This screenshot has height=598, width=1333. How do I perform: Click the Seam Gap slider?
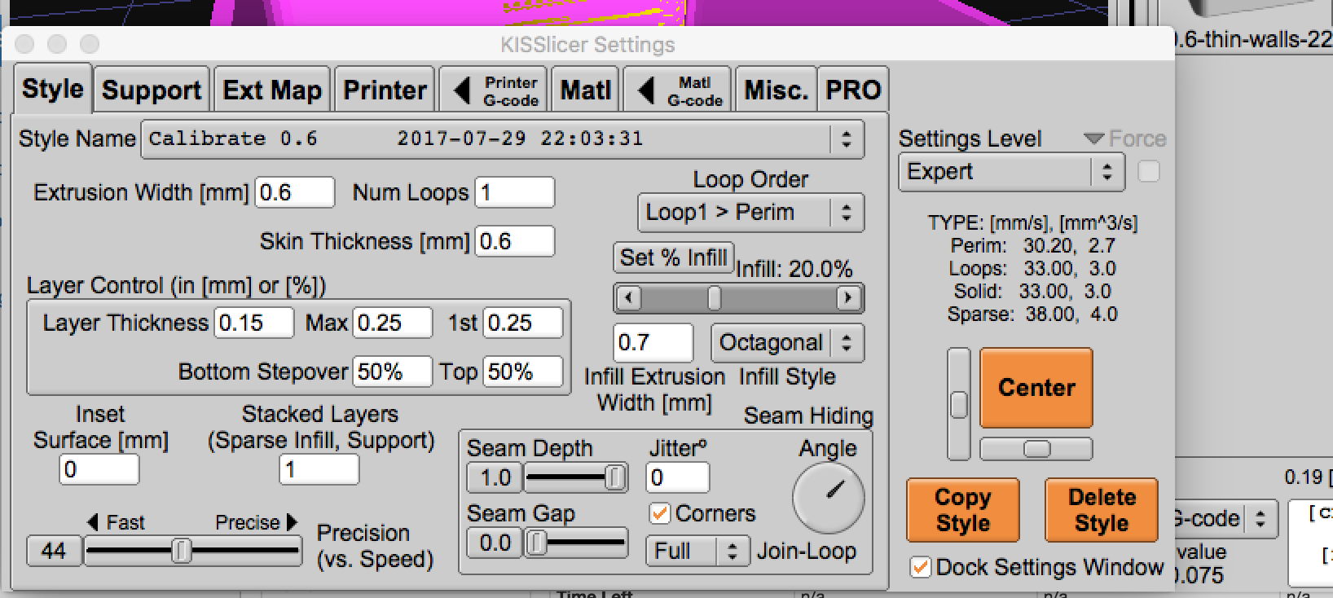click(x=575, y=543)
